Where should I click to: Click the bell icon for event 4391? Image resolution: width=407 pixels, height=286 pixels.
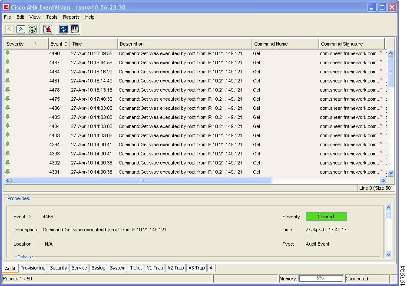point(8,171)
